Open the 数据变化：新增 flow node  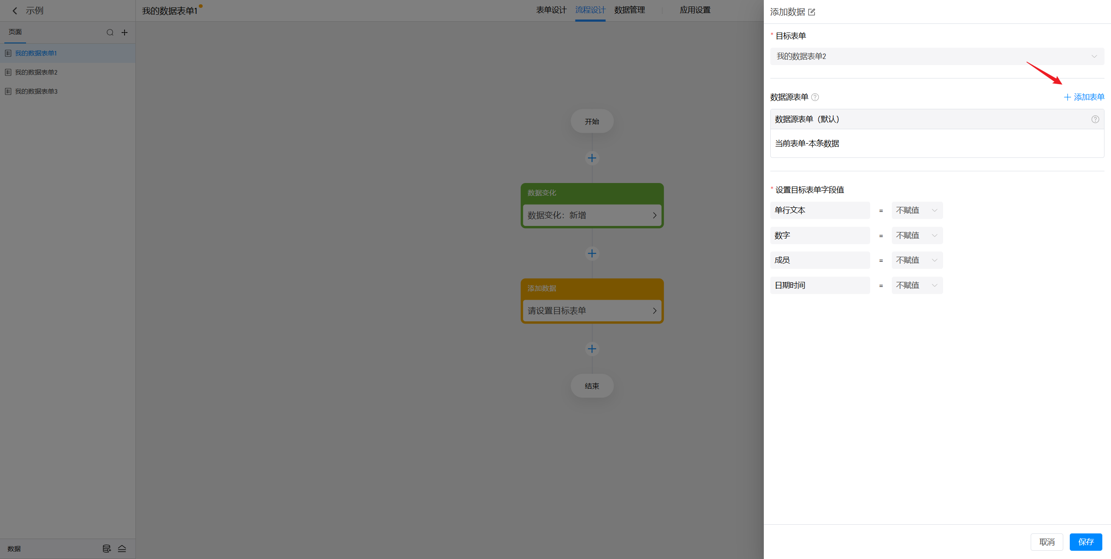pyautogui.click(x=592, y=215)
